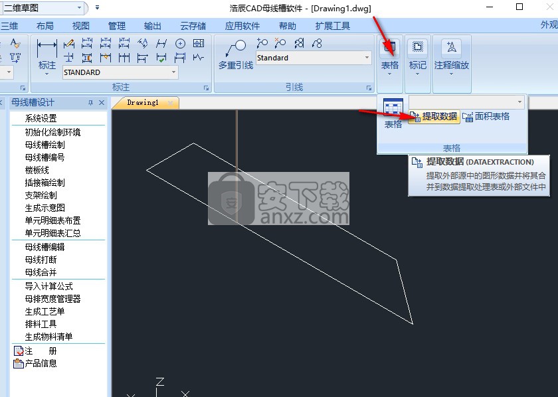
Task: Open the 标注 group dialog launcher
Action: [x=207, y=88]
